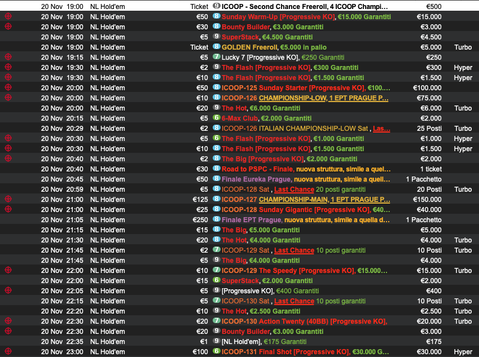This screenshot has height=357, width=479.
Task: Click the 1 ticket prize cell
Action: click(x=430, y=169)
